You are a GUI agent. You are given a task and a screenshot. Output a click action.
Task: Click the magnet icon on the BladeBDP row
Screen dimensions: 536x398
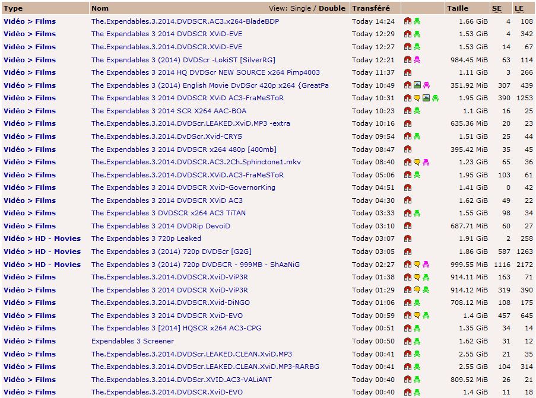pyautogui.click(x=408, y=21)
